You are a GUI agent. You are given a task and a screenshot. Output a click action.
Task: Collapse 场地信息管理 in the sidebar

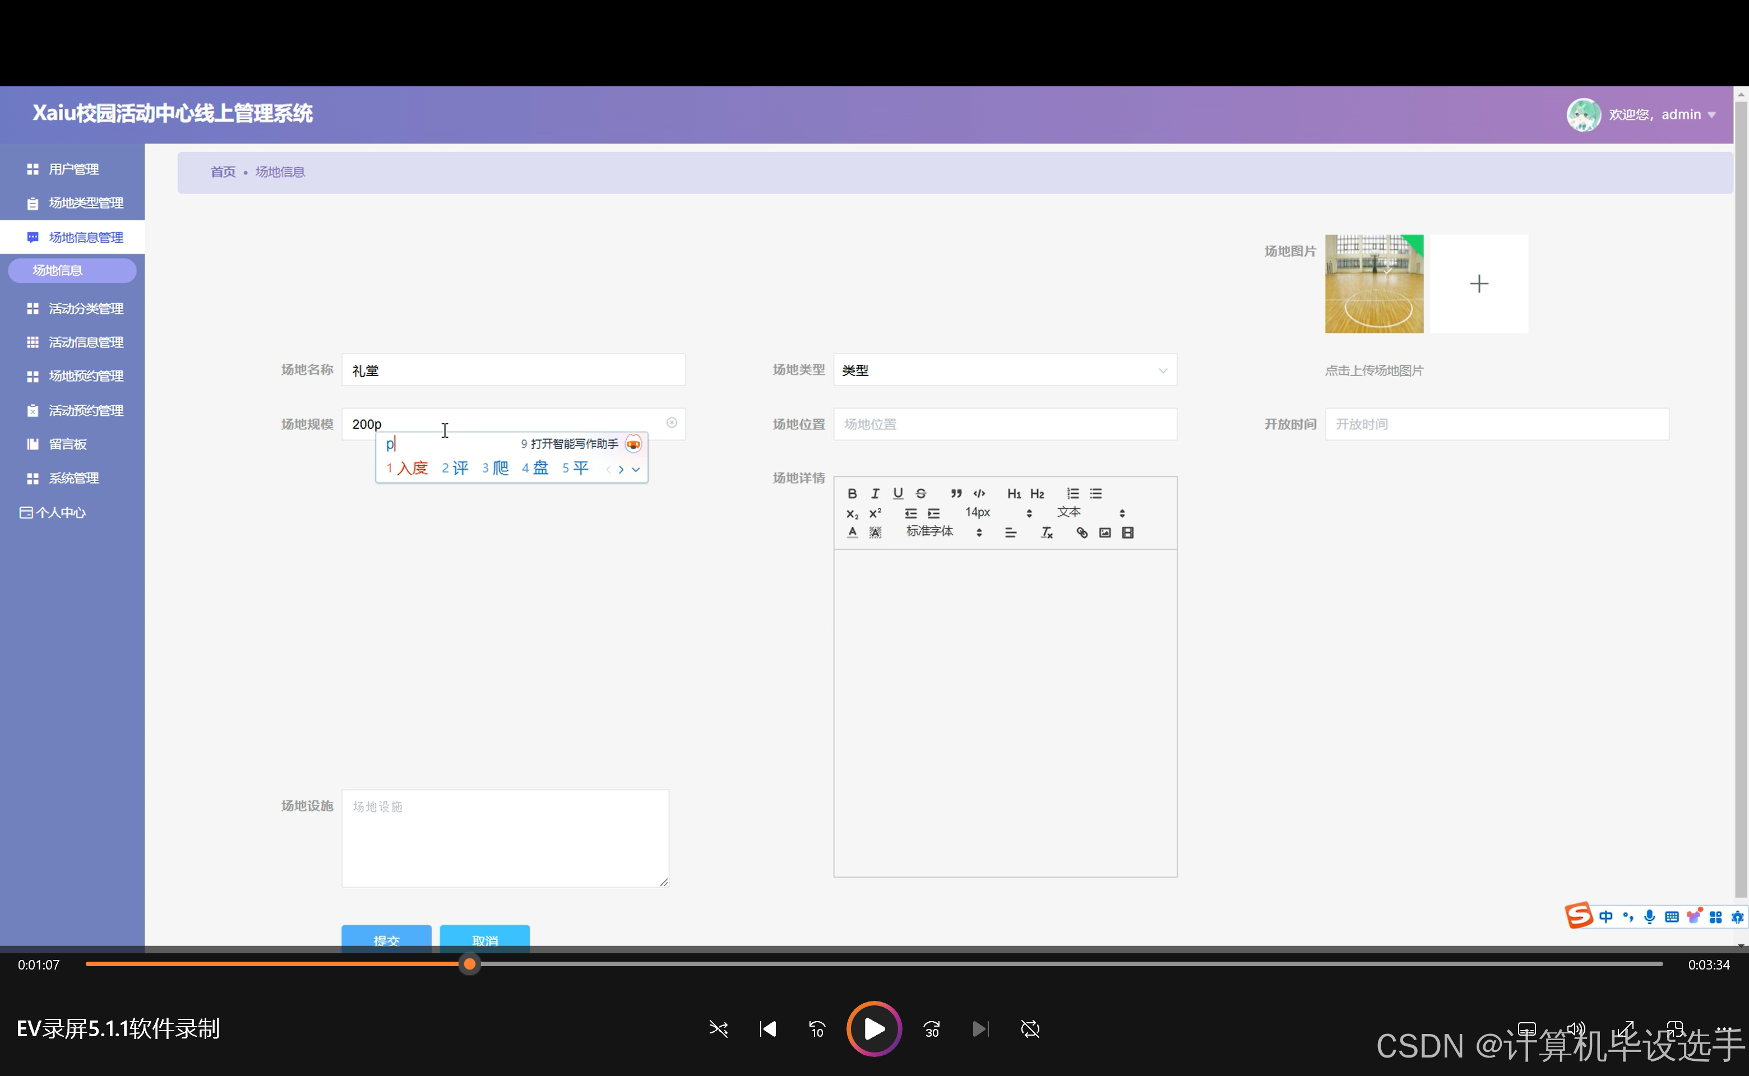[73, 238]
